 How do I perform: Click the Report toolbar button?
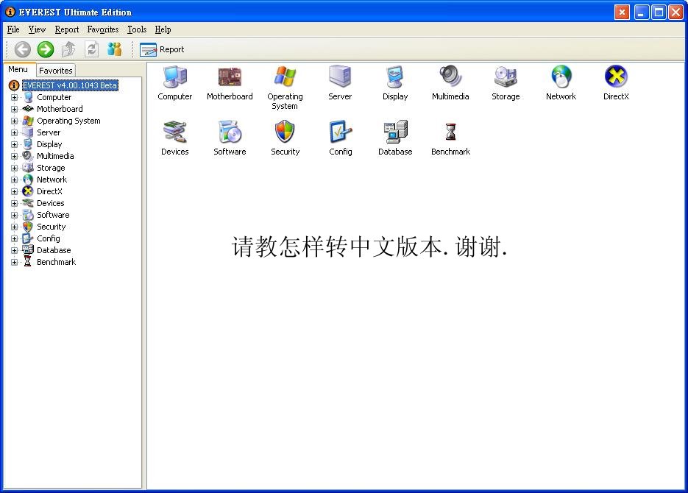point(162,49)
